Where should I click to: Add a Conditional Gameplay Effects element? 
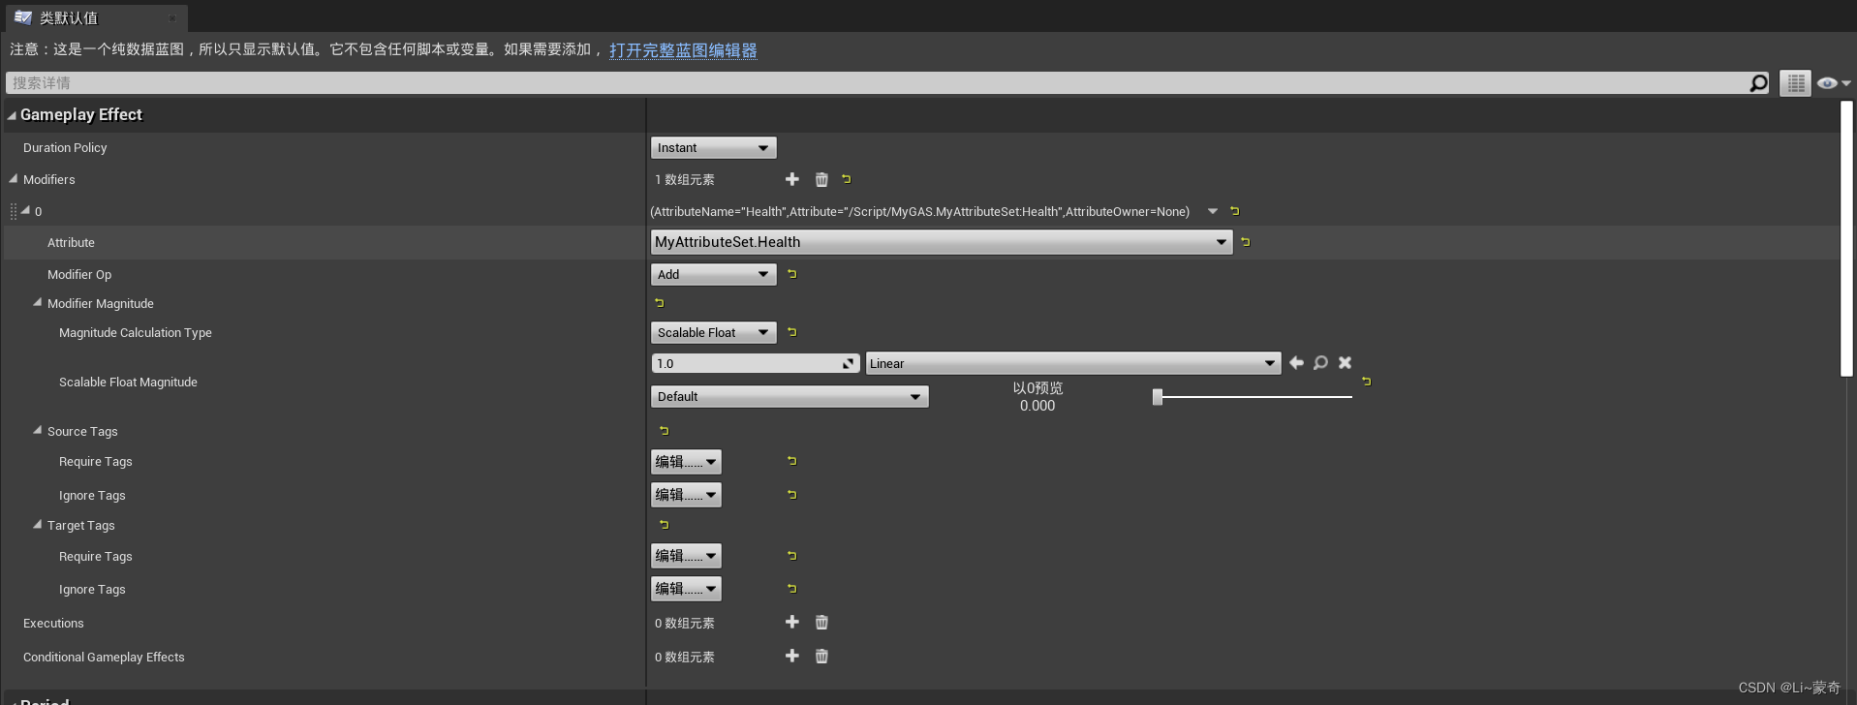pyautogui.click(x=791, y=656)
